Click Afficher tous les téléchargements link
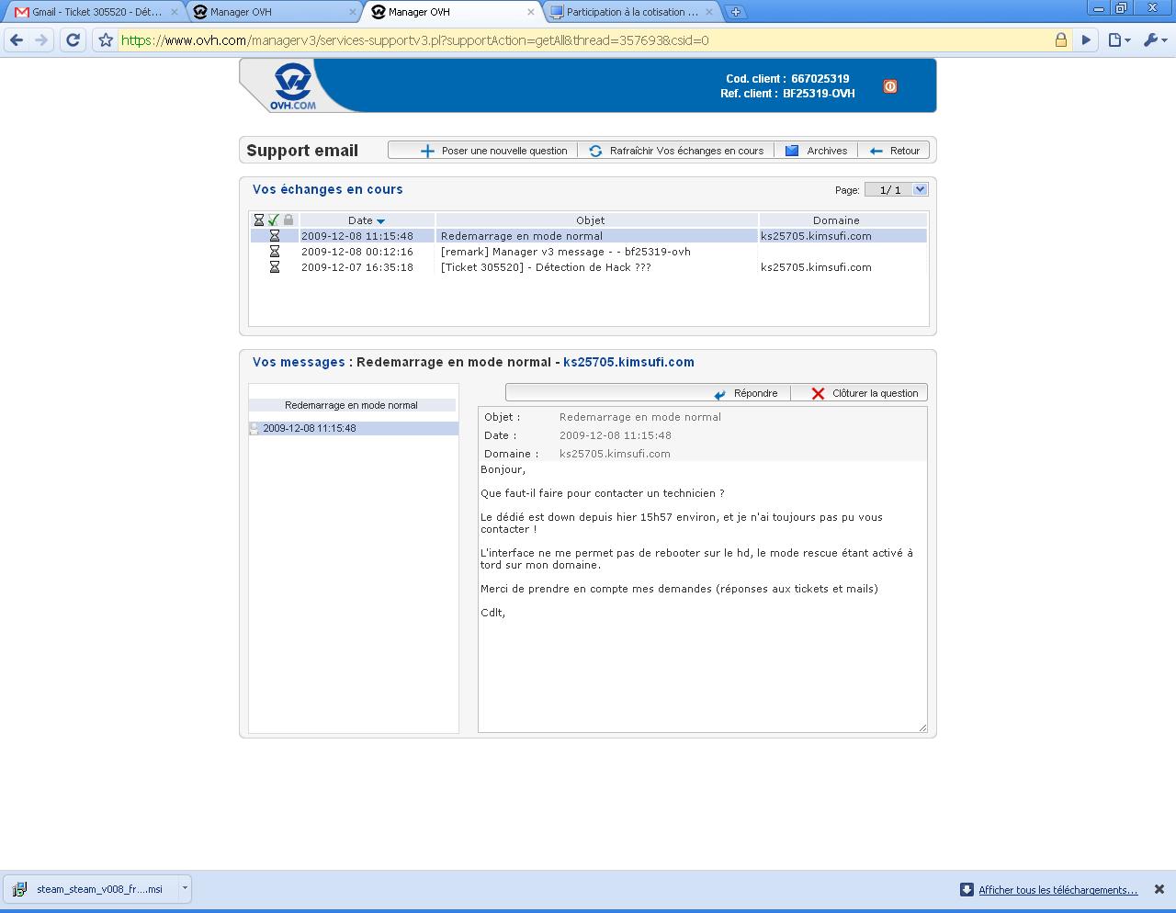The image size is (1176, 913). click(1058, 890)
